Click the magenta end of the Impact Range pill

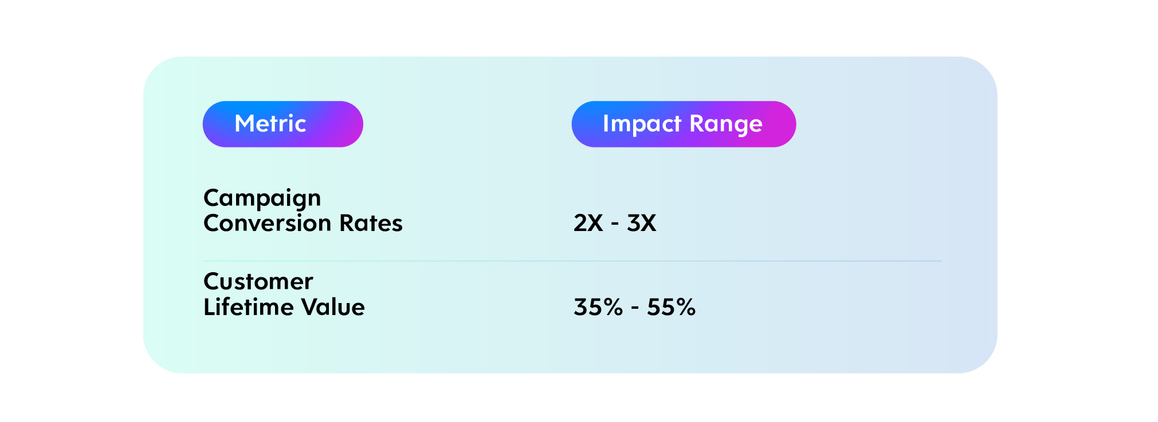tap(779, 124)
